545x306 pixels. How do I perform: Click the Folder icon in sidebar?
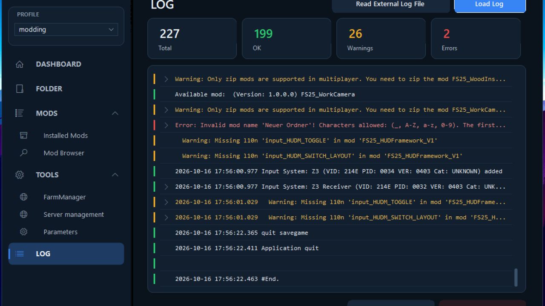(x=20, y=89)
